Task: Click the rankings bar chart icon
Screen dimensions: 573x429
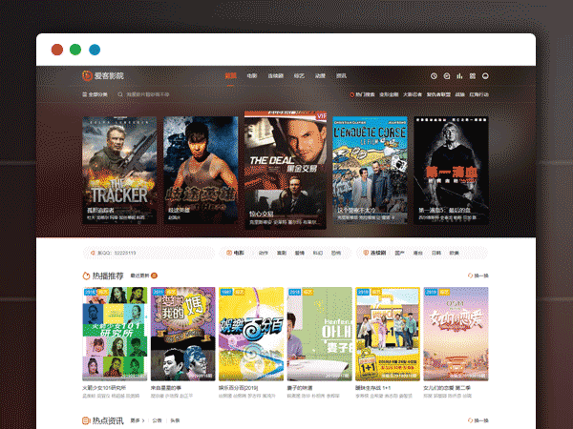Action: click(x=459, y=75)
